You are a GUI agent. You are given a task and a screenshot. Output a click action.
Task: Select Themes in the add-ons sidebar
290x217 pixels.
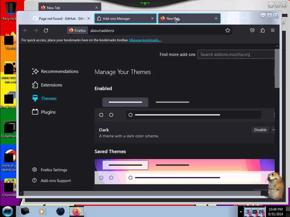point(44,99)
